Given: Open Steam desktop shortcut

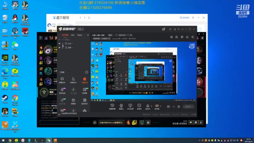Looking at the screenshot, I should coord(5,99).
